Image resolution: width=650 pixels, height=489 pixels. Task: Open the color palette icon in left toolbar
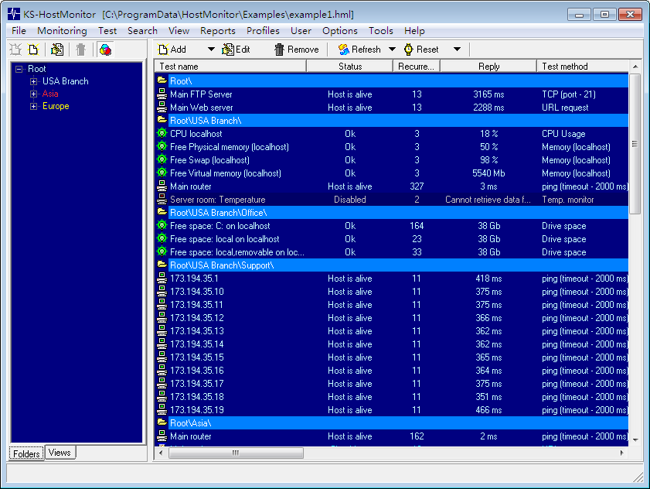[105, 50]
